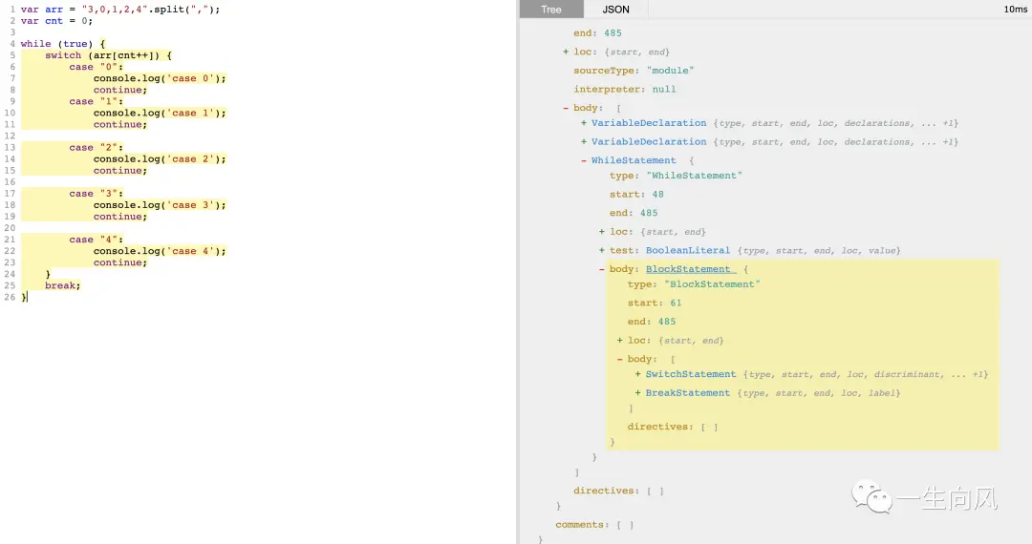The image size is (1032, 544).
Task: Expand the SwitchStatement node
Action: (637, 374)
